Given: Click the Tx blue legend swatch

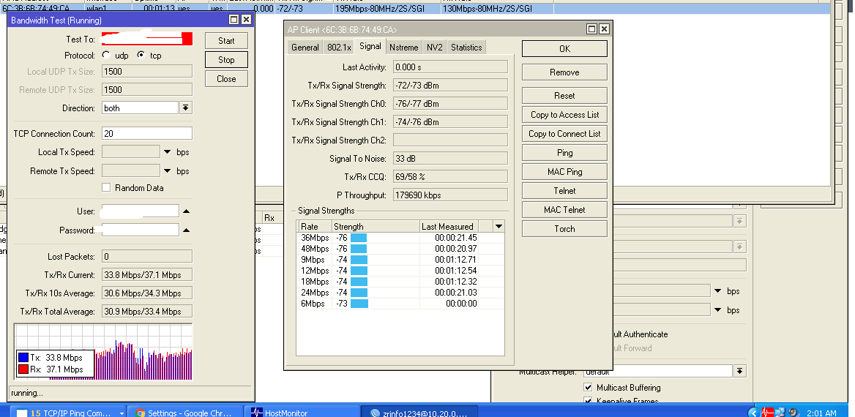Looking at the screenshot, I should tap(23, 358).
